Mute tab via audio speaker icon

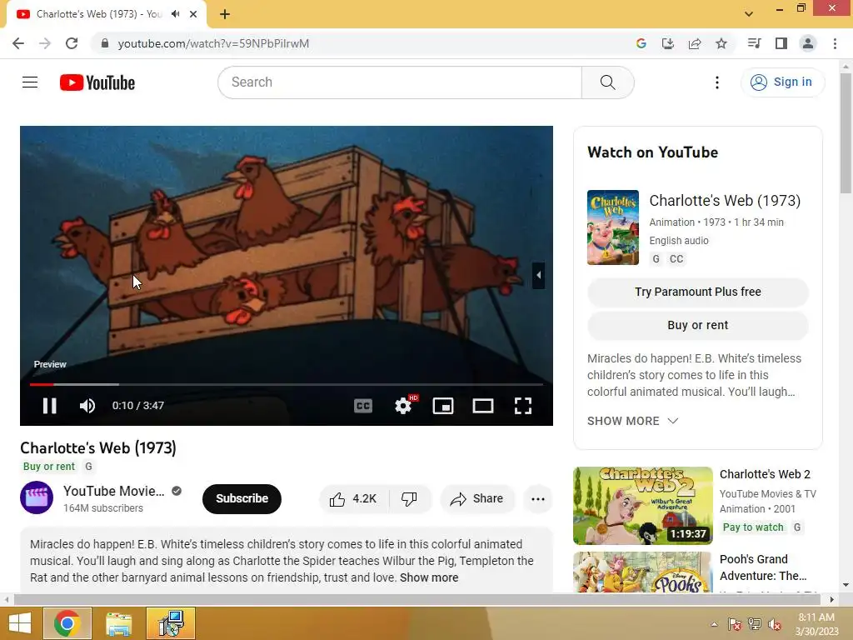(175, 14)
